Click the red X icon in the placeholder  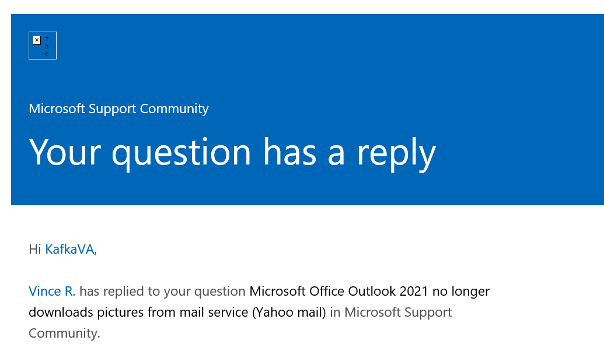pos(37,40)
